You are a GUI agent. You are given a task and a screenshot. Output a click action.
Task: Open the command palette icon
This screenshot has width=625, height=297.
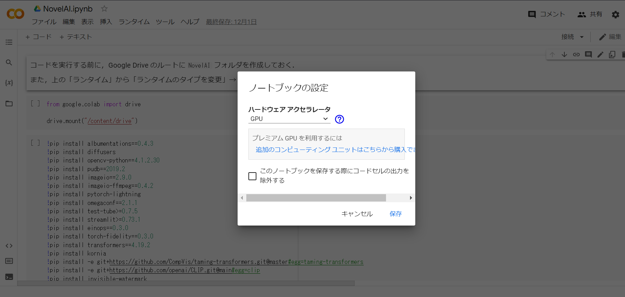click(x=9, y=261)
